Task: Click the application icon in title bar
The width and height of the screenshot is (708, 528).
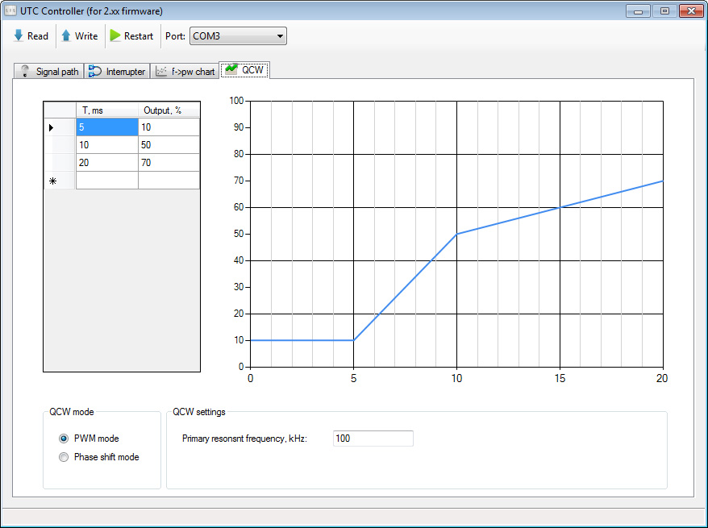Action: pos(11,10)
